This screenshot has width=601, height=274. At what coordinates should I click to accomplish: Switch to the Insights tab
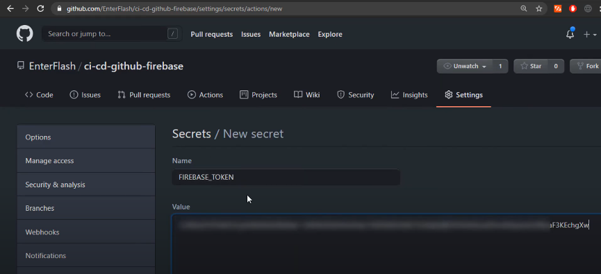coord(409,95)
